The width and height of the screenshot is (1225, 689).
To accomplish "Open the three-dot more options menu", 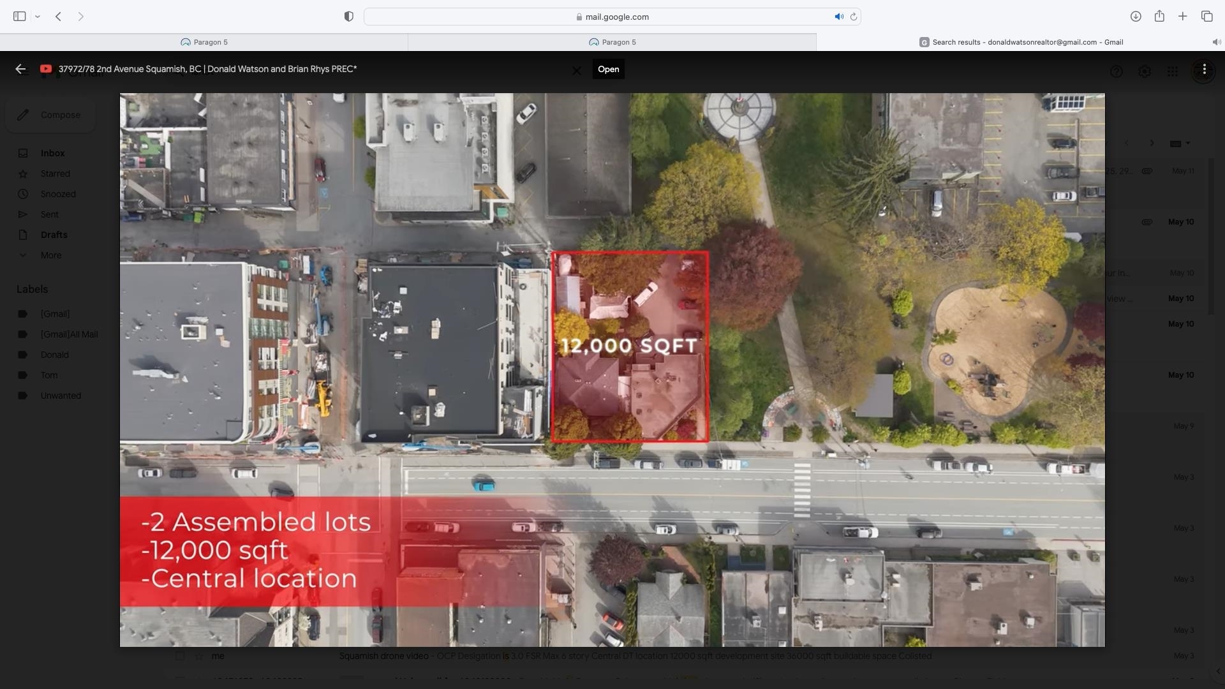I will click(x=1204, y=69).
